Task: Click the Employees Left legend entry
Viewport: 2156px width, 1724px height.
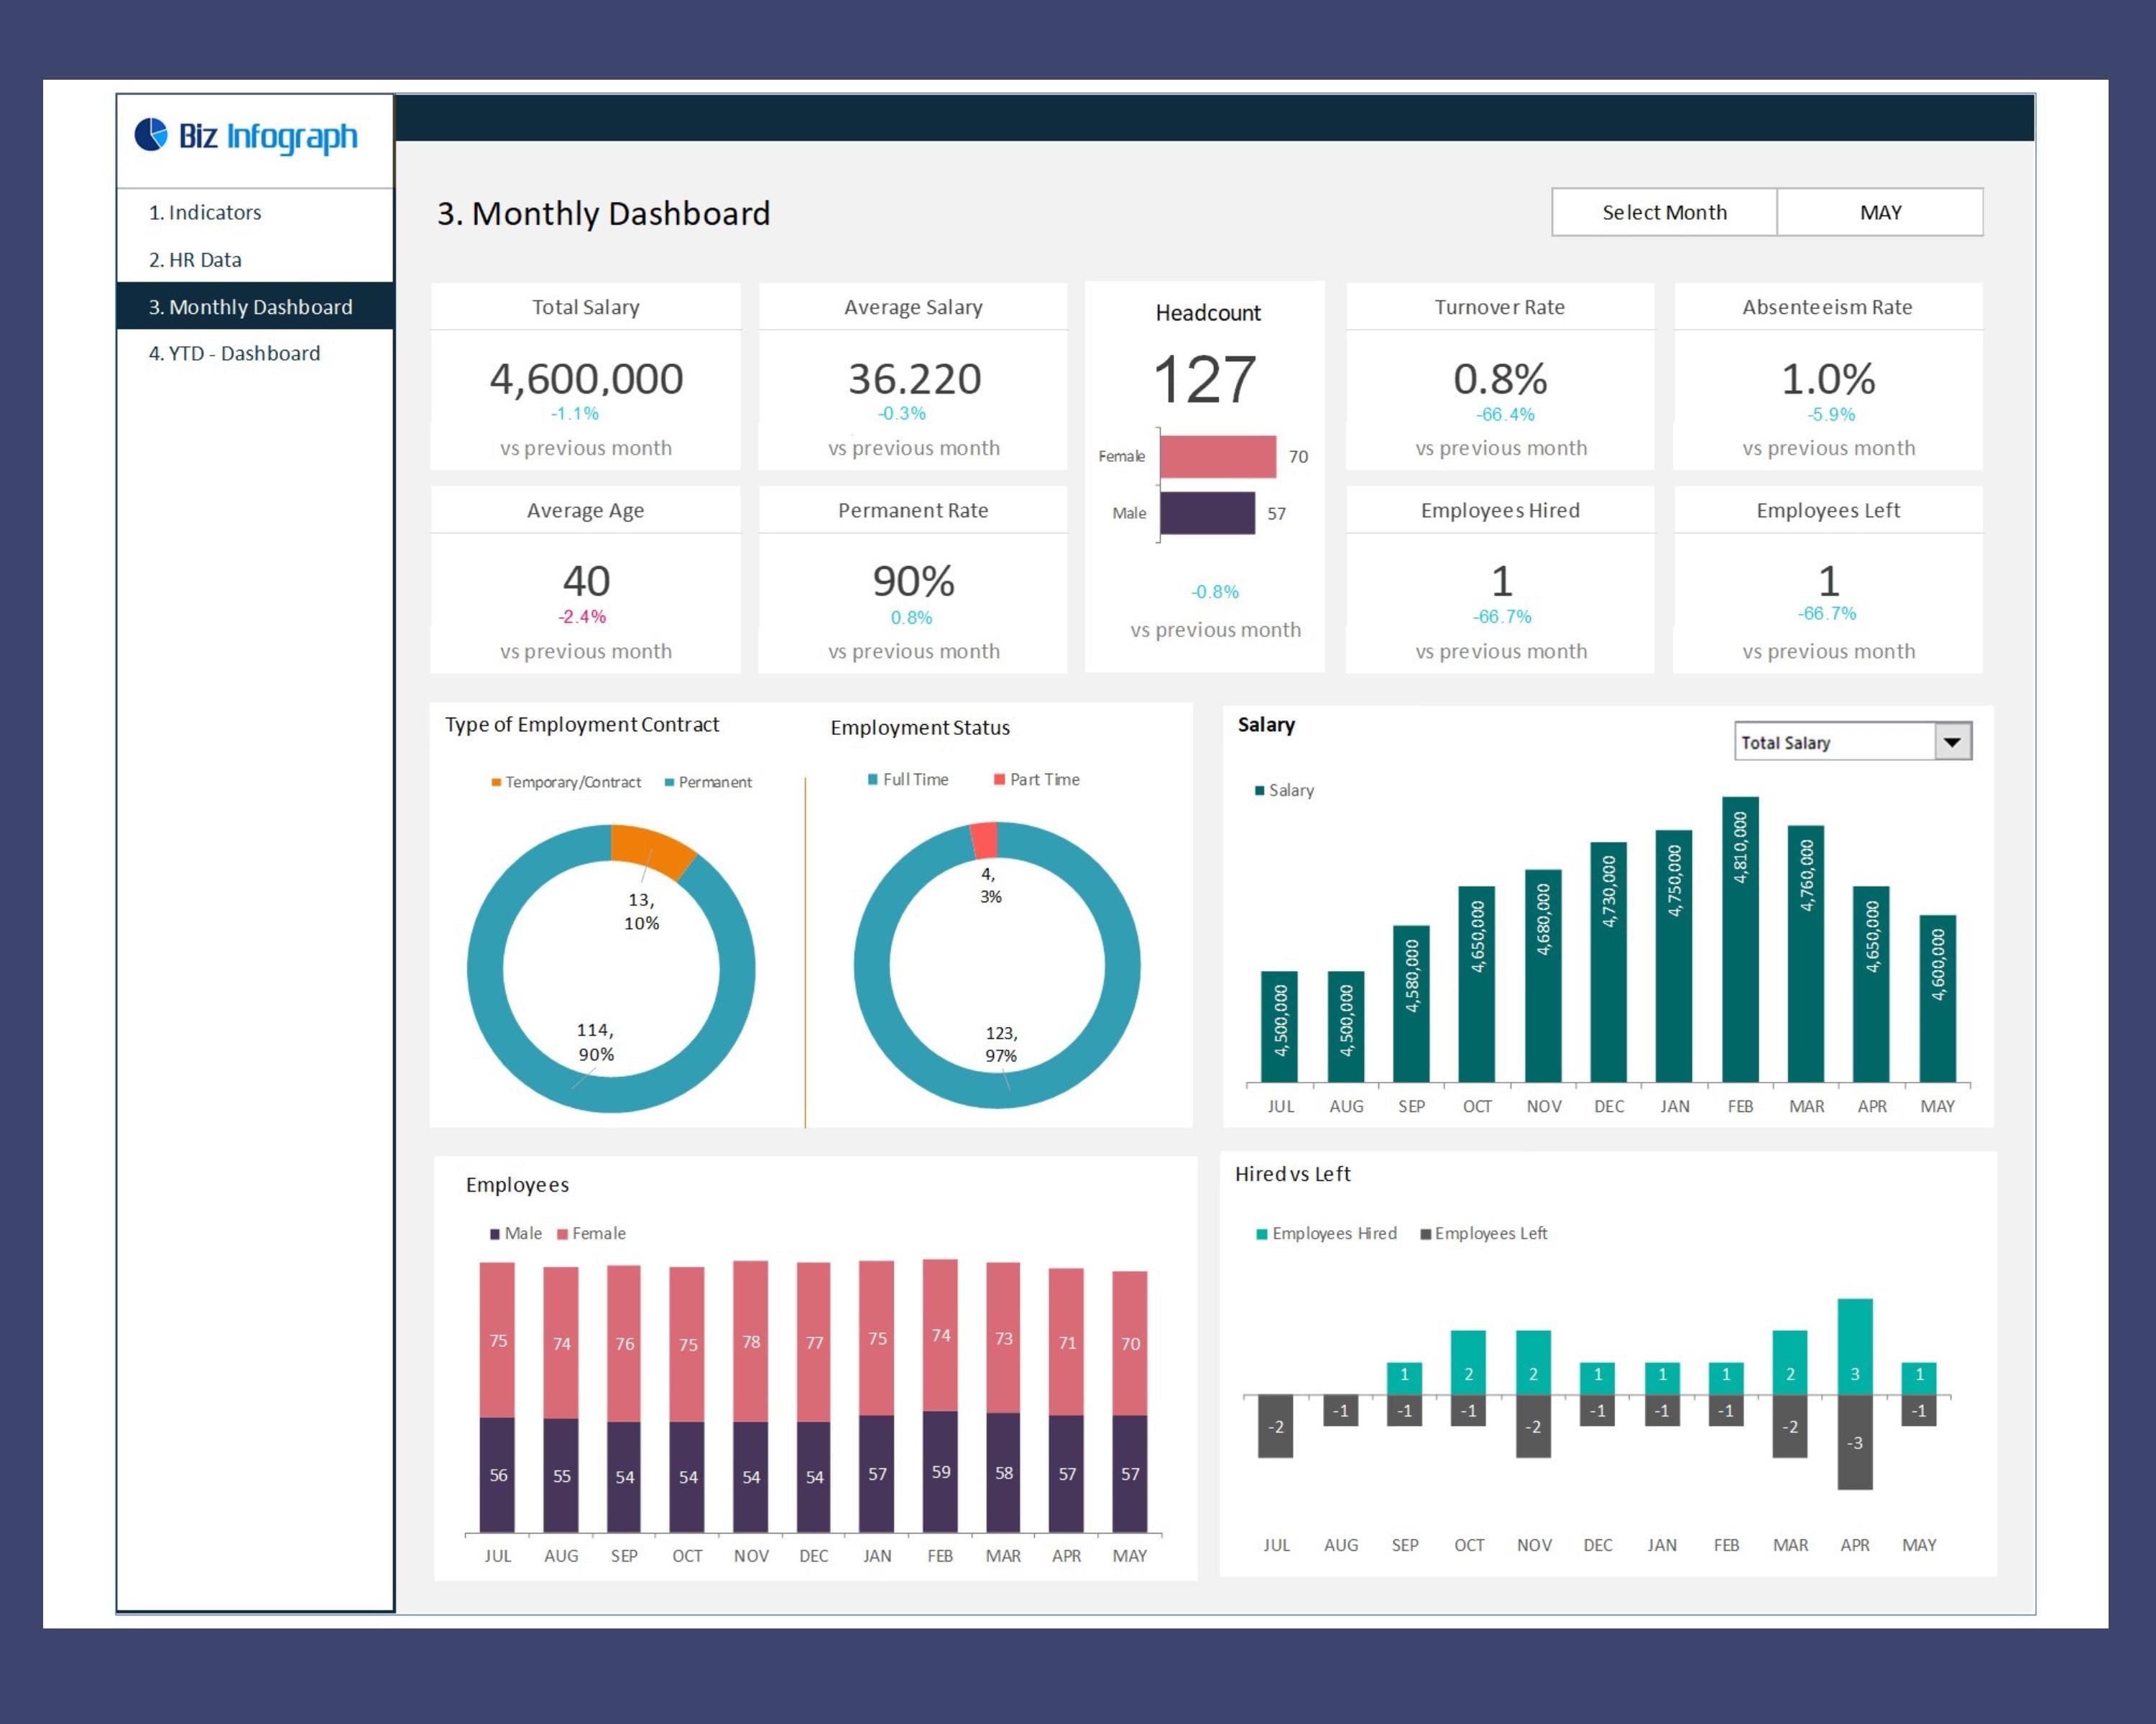Action: (x=1484, y=1233)
